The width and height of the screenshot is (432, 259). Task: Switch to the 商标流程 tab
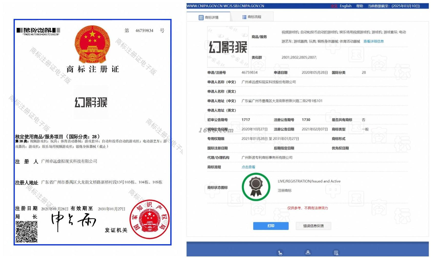click(252, 17)
